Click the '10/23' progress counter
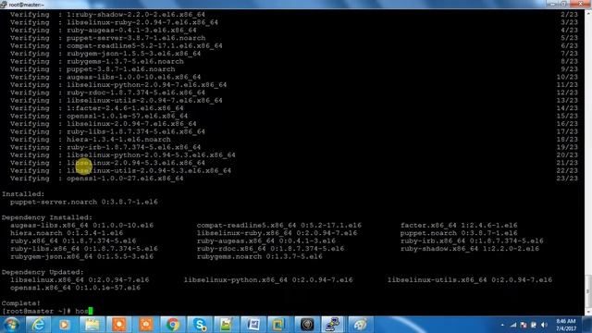This screenshot has height=333, width=592. tap(567, 77)
